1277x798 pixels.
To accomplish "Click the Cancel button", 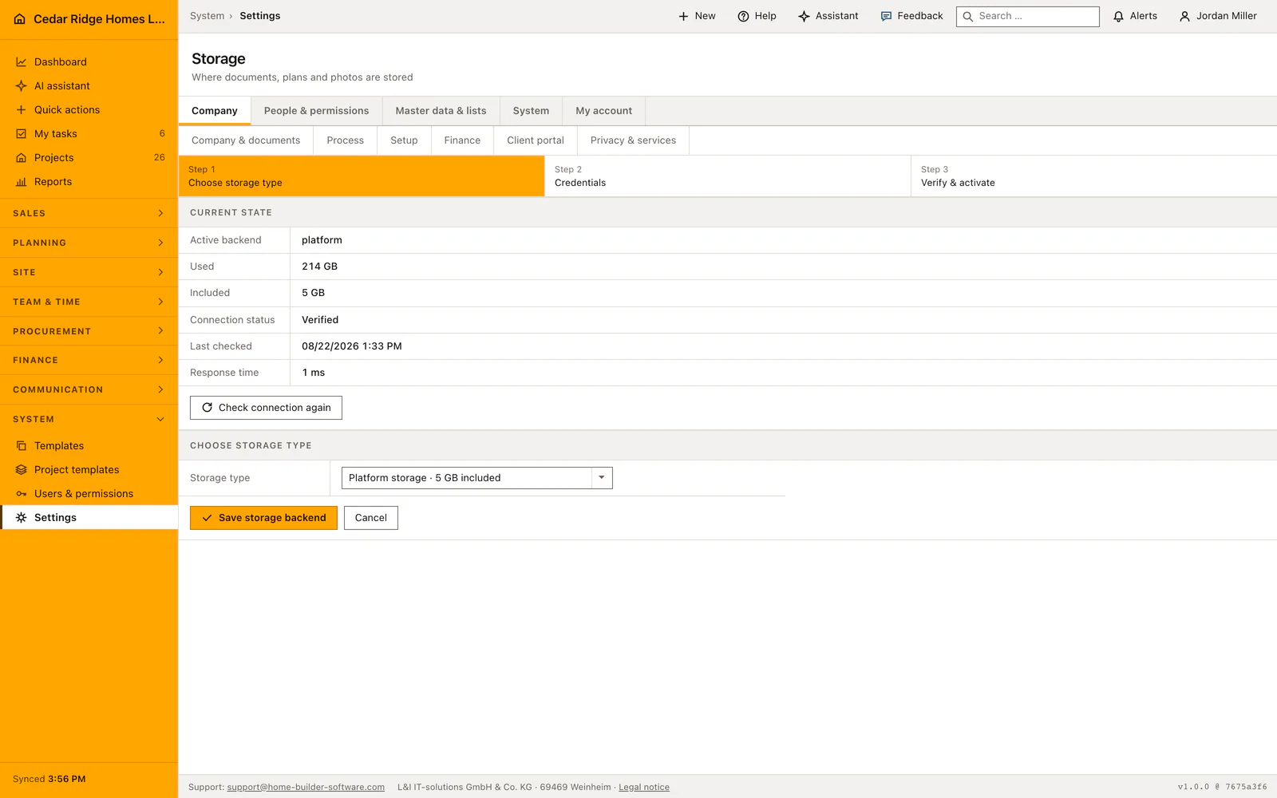I will click(x=371, y=518).
